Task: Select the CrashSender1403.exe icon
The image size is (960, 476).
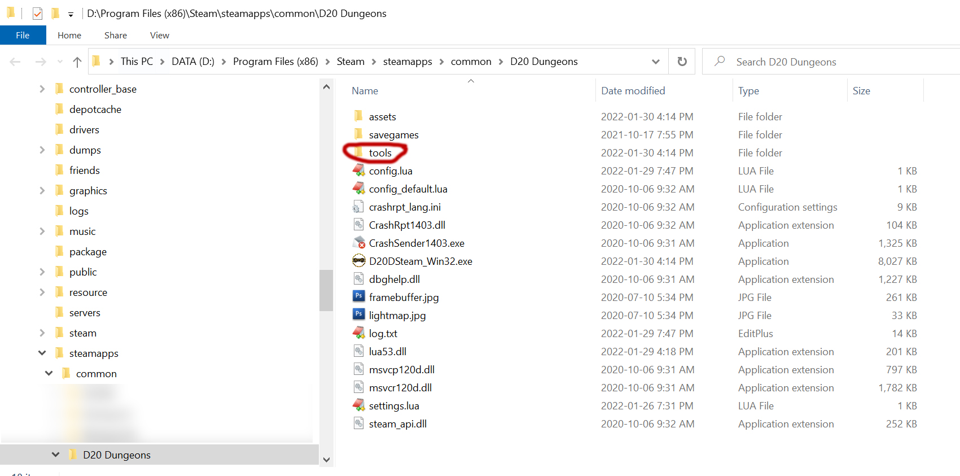Action: 359,243
